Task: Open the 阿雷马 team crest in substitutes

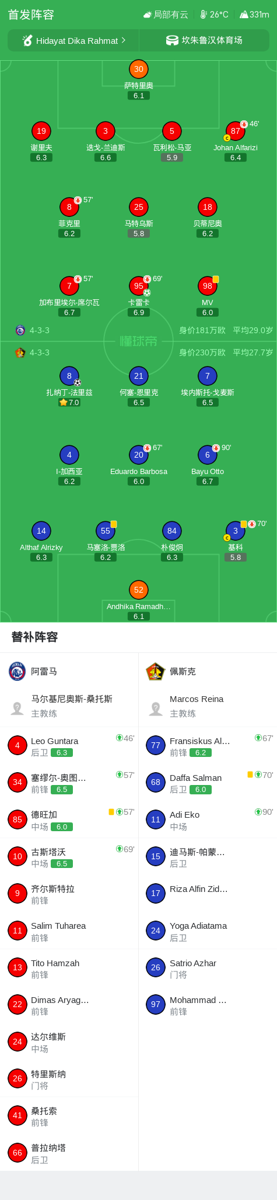Action: tap(17, 671)
